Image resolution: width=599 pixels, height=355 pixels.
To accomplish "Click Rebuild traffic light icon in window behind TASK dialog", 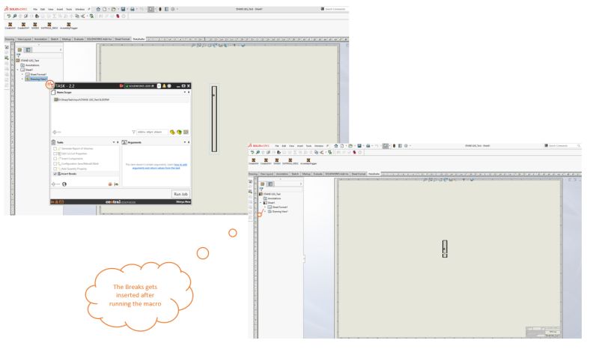I will 160,9.
